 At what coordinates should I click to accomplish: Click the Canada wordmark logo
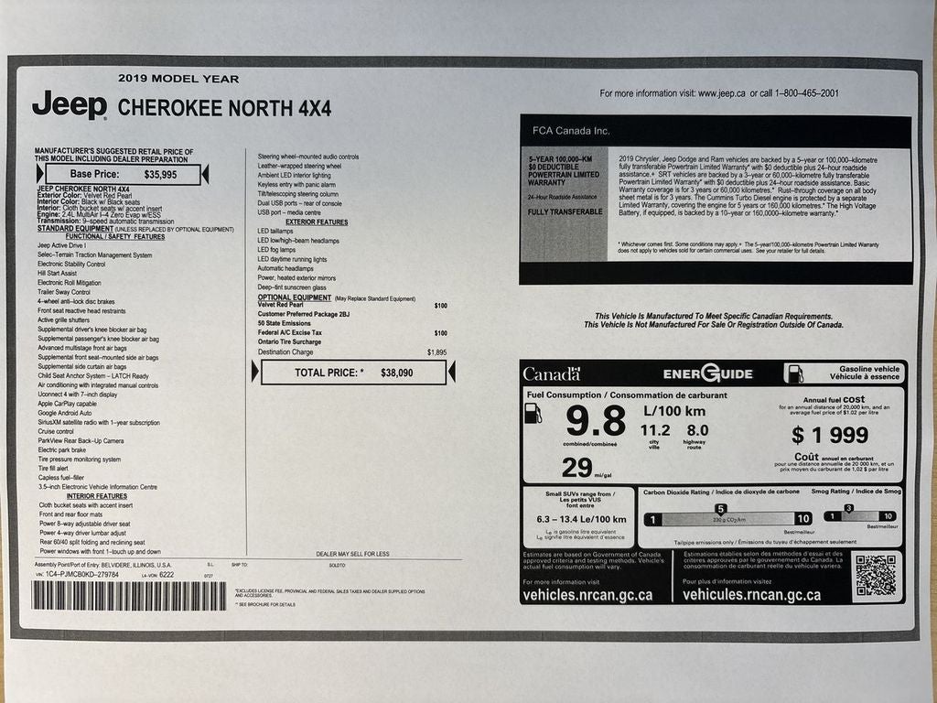[551, 374]
